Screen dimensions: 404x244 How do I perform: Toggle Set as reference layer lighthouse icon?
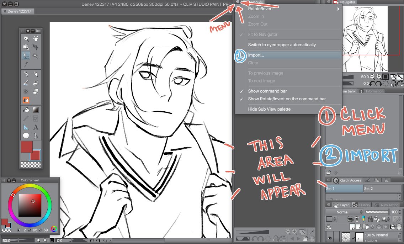coord(357,219)
